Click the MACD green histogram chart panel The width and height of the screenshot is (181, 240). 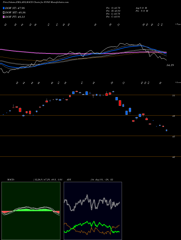[31, 211]
